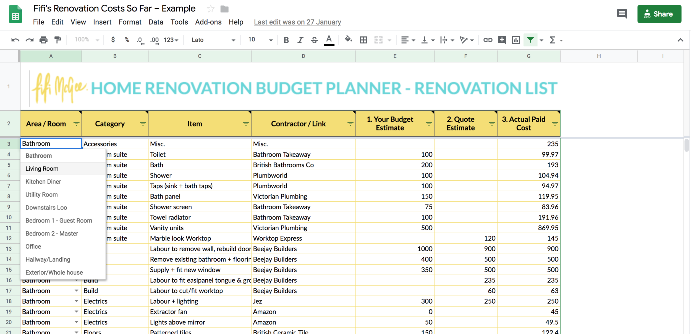Open the borders tool

pyautogui.click(x=363, y=40)
